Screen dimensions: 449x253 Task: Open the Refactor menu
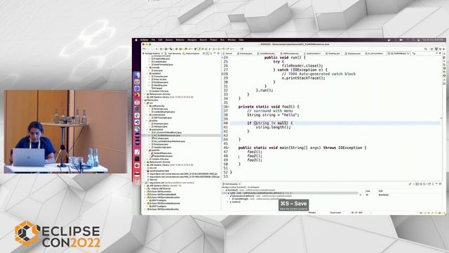[x=180, y=40]
